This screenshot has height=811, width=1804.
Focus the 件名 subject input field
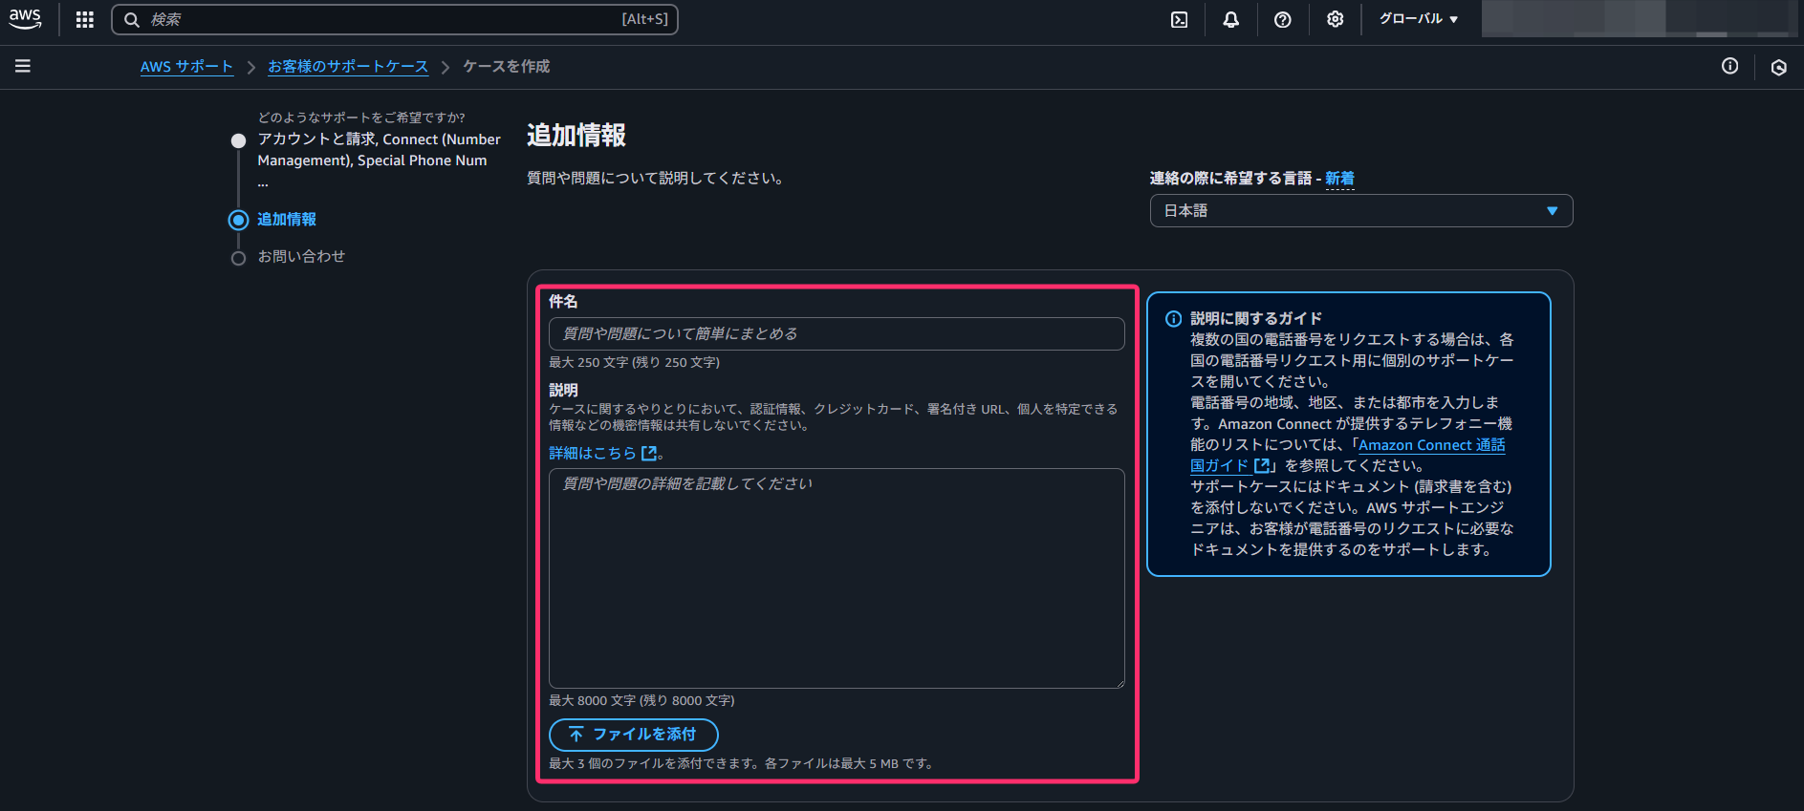837,334
